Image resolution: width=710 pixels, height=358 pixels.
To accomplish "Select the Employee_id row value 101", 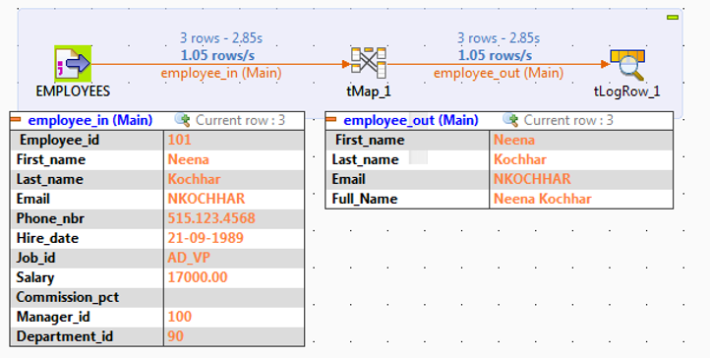I will pyautogui.click(x=234, y=140).
